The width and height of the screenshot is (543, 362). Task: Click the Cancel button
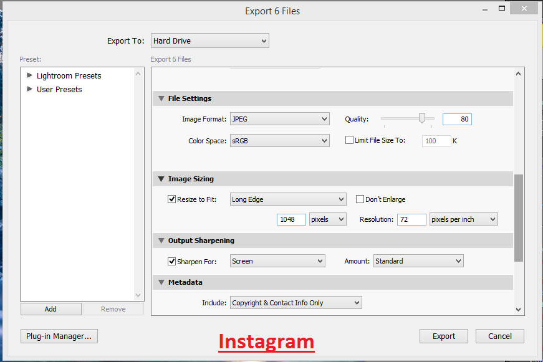pyautogui.click(x=500, y=336)
